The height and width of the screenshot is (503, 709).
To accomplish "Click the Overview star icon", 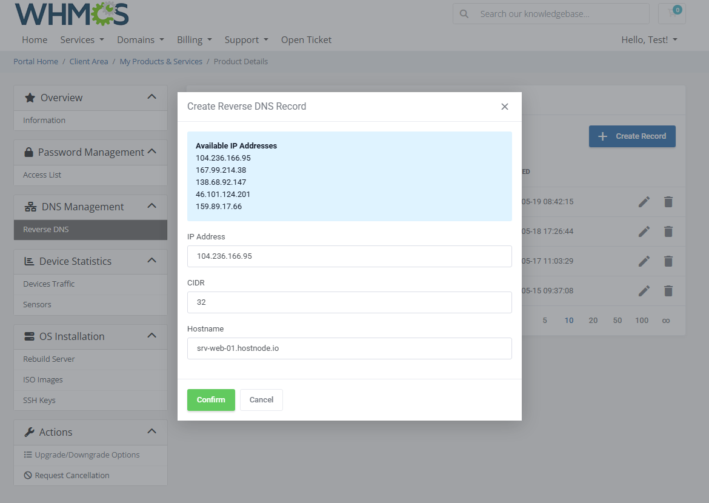I will coord(30,98).
